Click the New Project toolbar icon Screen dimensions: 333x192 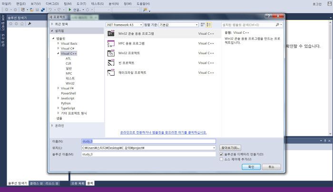pyautogui.click(x=23, y=10)
